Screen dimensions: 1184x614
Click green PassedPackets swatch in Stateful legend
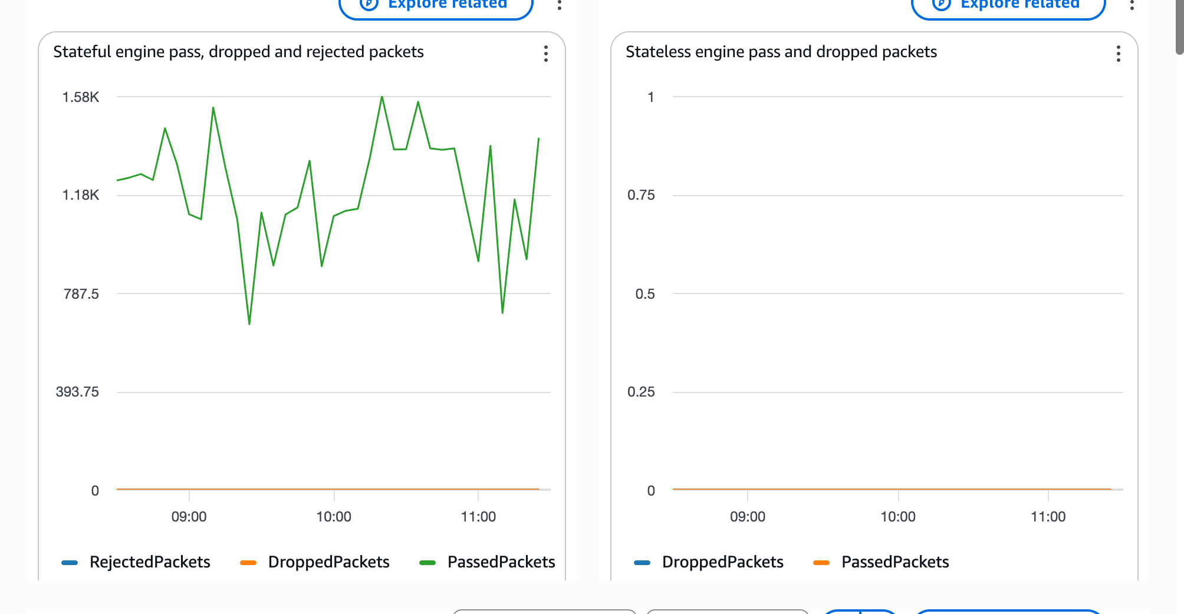[427, 563]
